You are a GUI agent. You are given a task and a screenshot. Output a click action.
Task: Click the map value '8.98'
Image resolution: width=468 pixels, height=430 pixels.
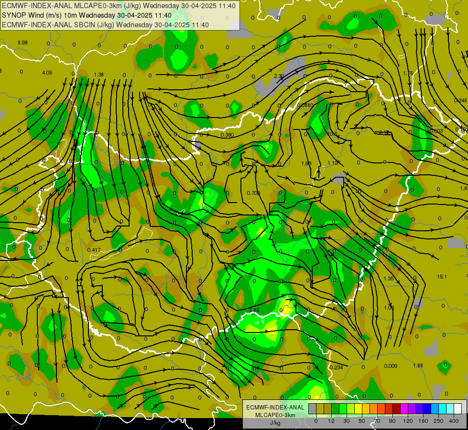point(22,43)
